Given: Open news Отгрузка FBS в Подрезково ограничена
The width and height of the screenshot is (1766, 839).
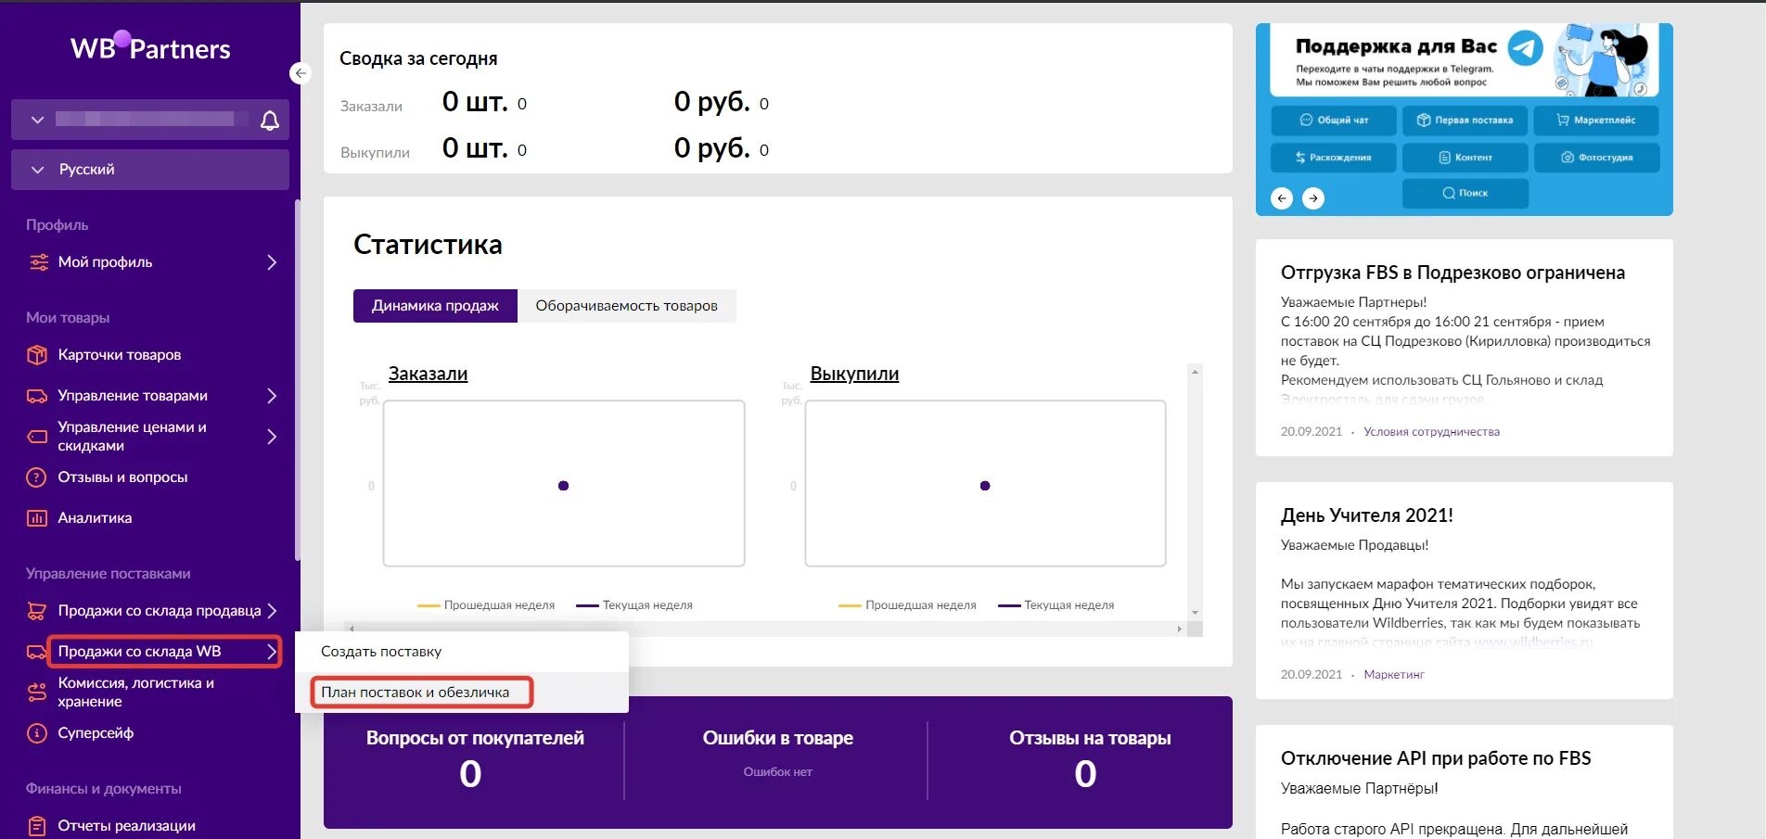Looking at the screenshot, I should (x=1452, y=273).
